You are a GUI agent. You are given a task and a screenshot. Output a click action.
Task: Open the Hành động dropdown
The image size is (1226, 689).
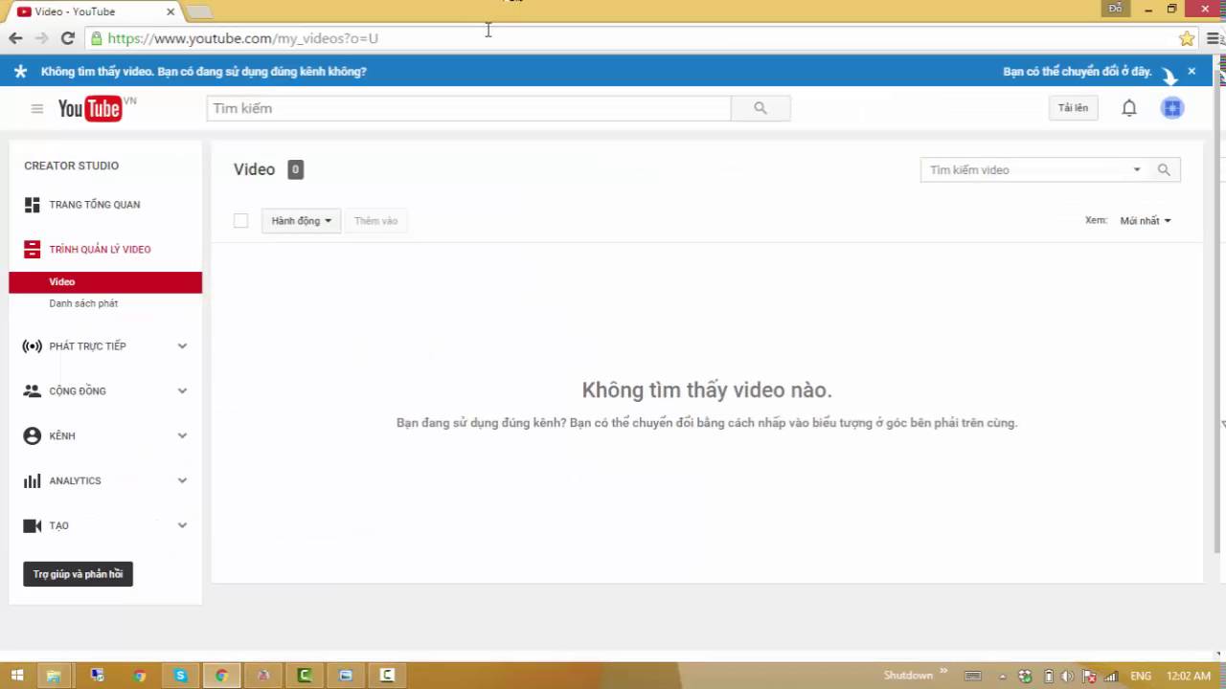(x=301, y=221)
